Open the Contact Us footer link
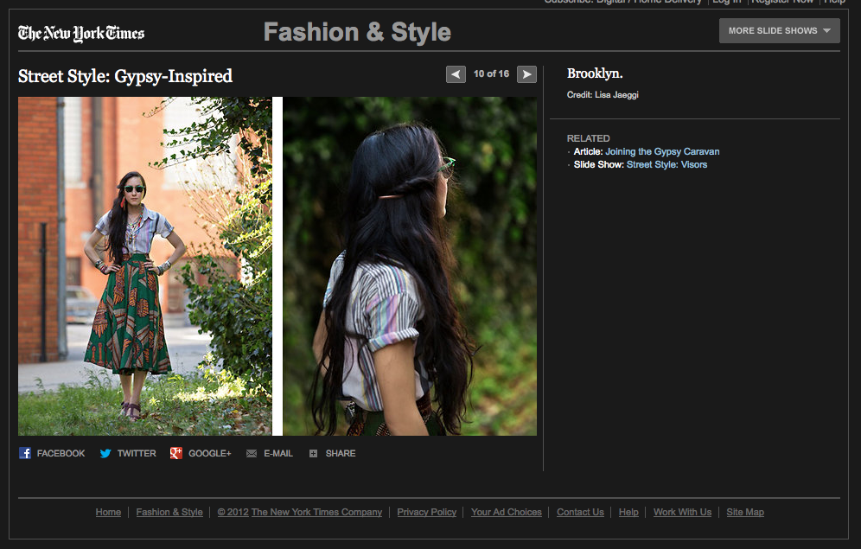The height and width of the screenshot is (549, 861). click(x=580, y=512)
